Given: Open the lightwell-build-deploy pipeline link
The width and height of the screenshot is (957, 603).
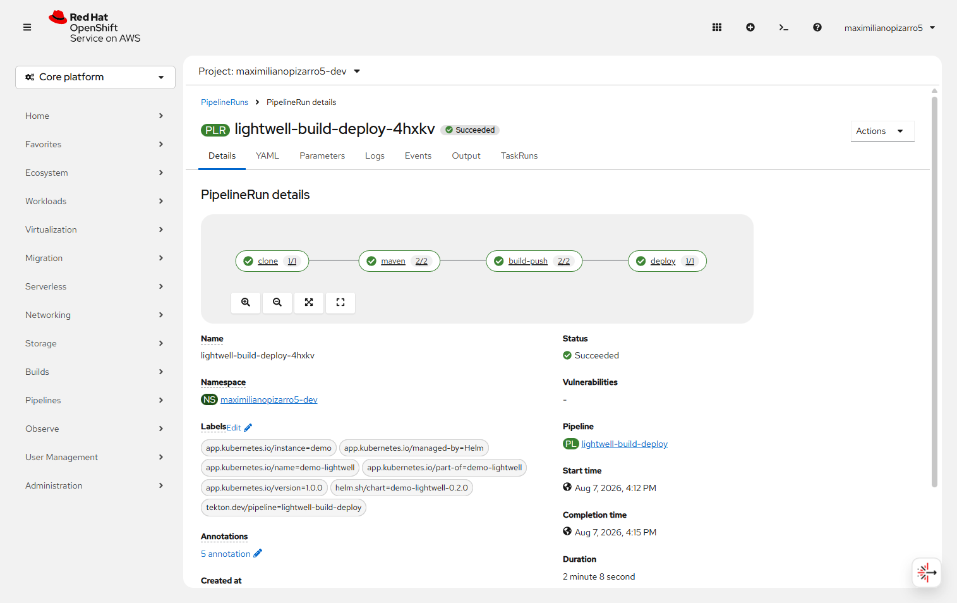Looking at the screenshot, I should coord(625,444).
